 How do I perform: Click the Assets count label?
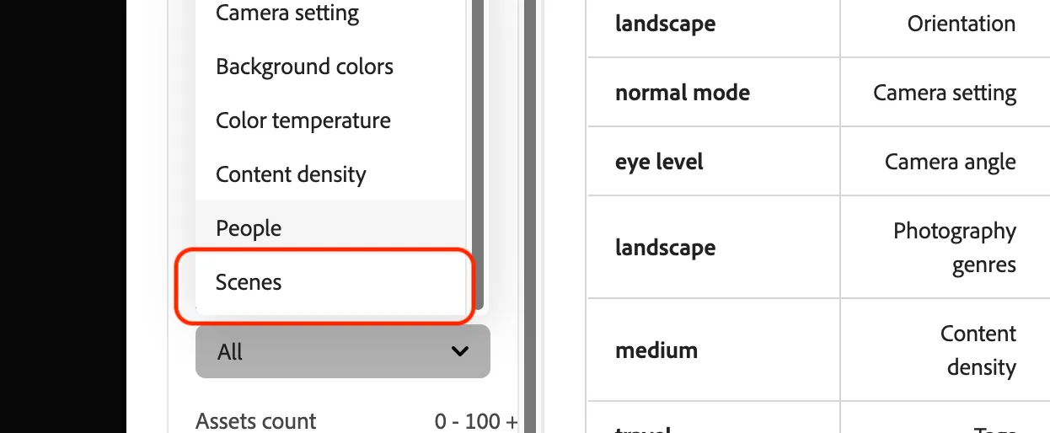coord(256,421)
